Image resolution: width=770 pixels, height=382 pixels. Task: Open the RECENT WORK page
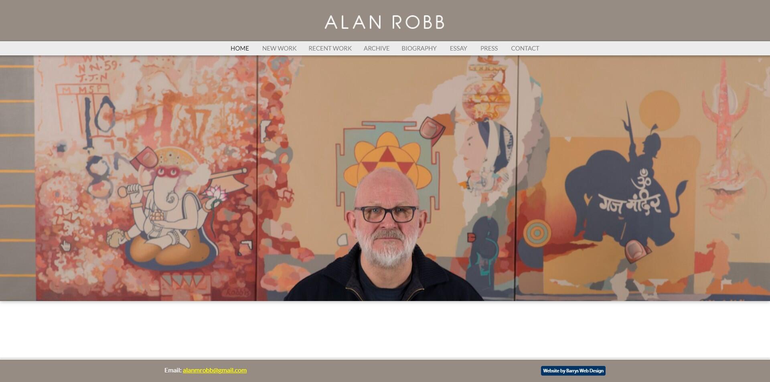[330, 48]
